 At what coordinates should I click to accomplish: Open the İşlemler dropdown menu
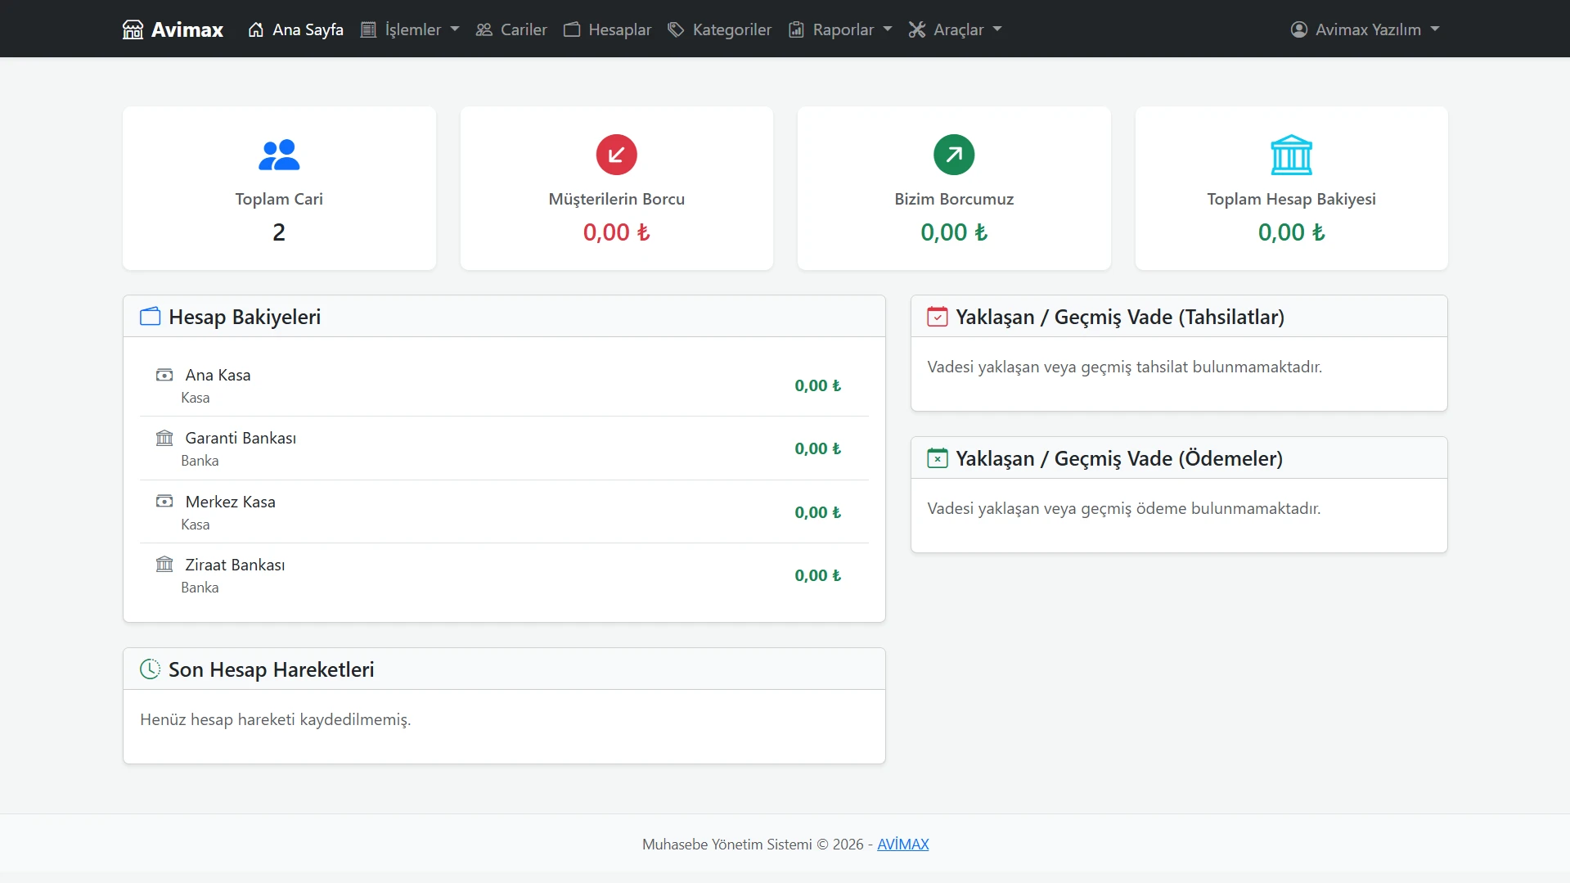[x=411, y=29]
